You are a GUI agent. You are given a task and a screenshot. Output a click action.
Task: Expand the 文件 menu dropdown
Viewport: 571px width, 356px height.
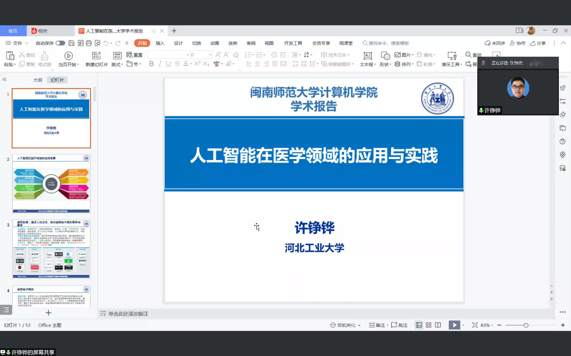tap(17, 43)
